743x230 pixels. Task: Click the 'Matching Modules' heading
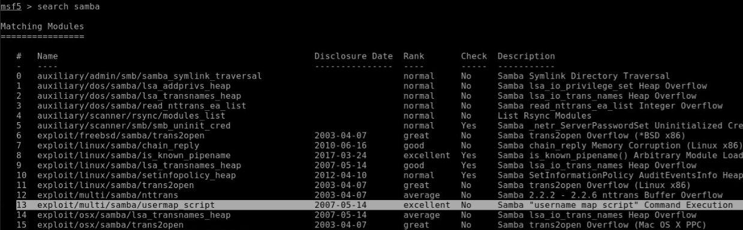(x=42, y=28)
